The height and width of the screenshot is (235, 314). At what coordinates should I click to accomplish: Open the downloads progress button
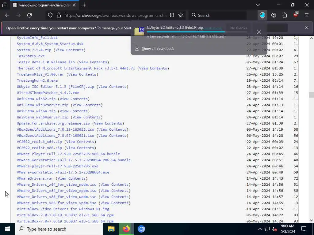pos(262,15)
